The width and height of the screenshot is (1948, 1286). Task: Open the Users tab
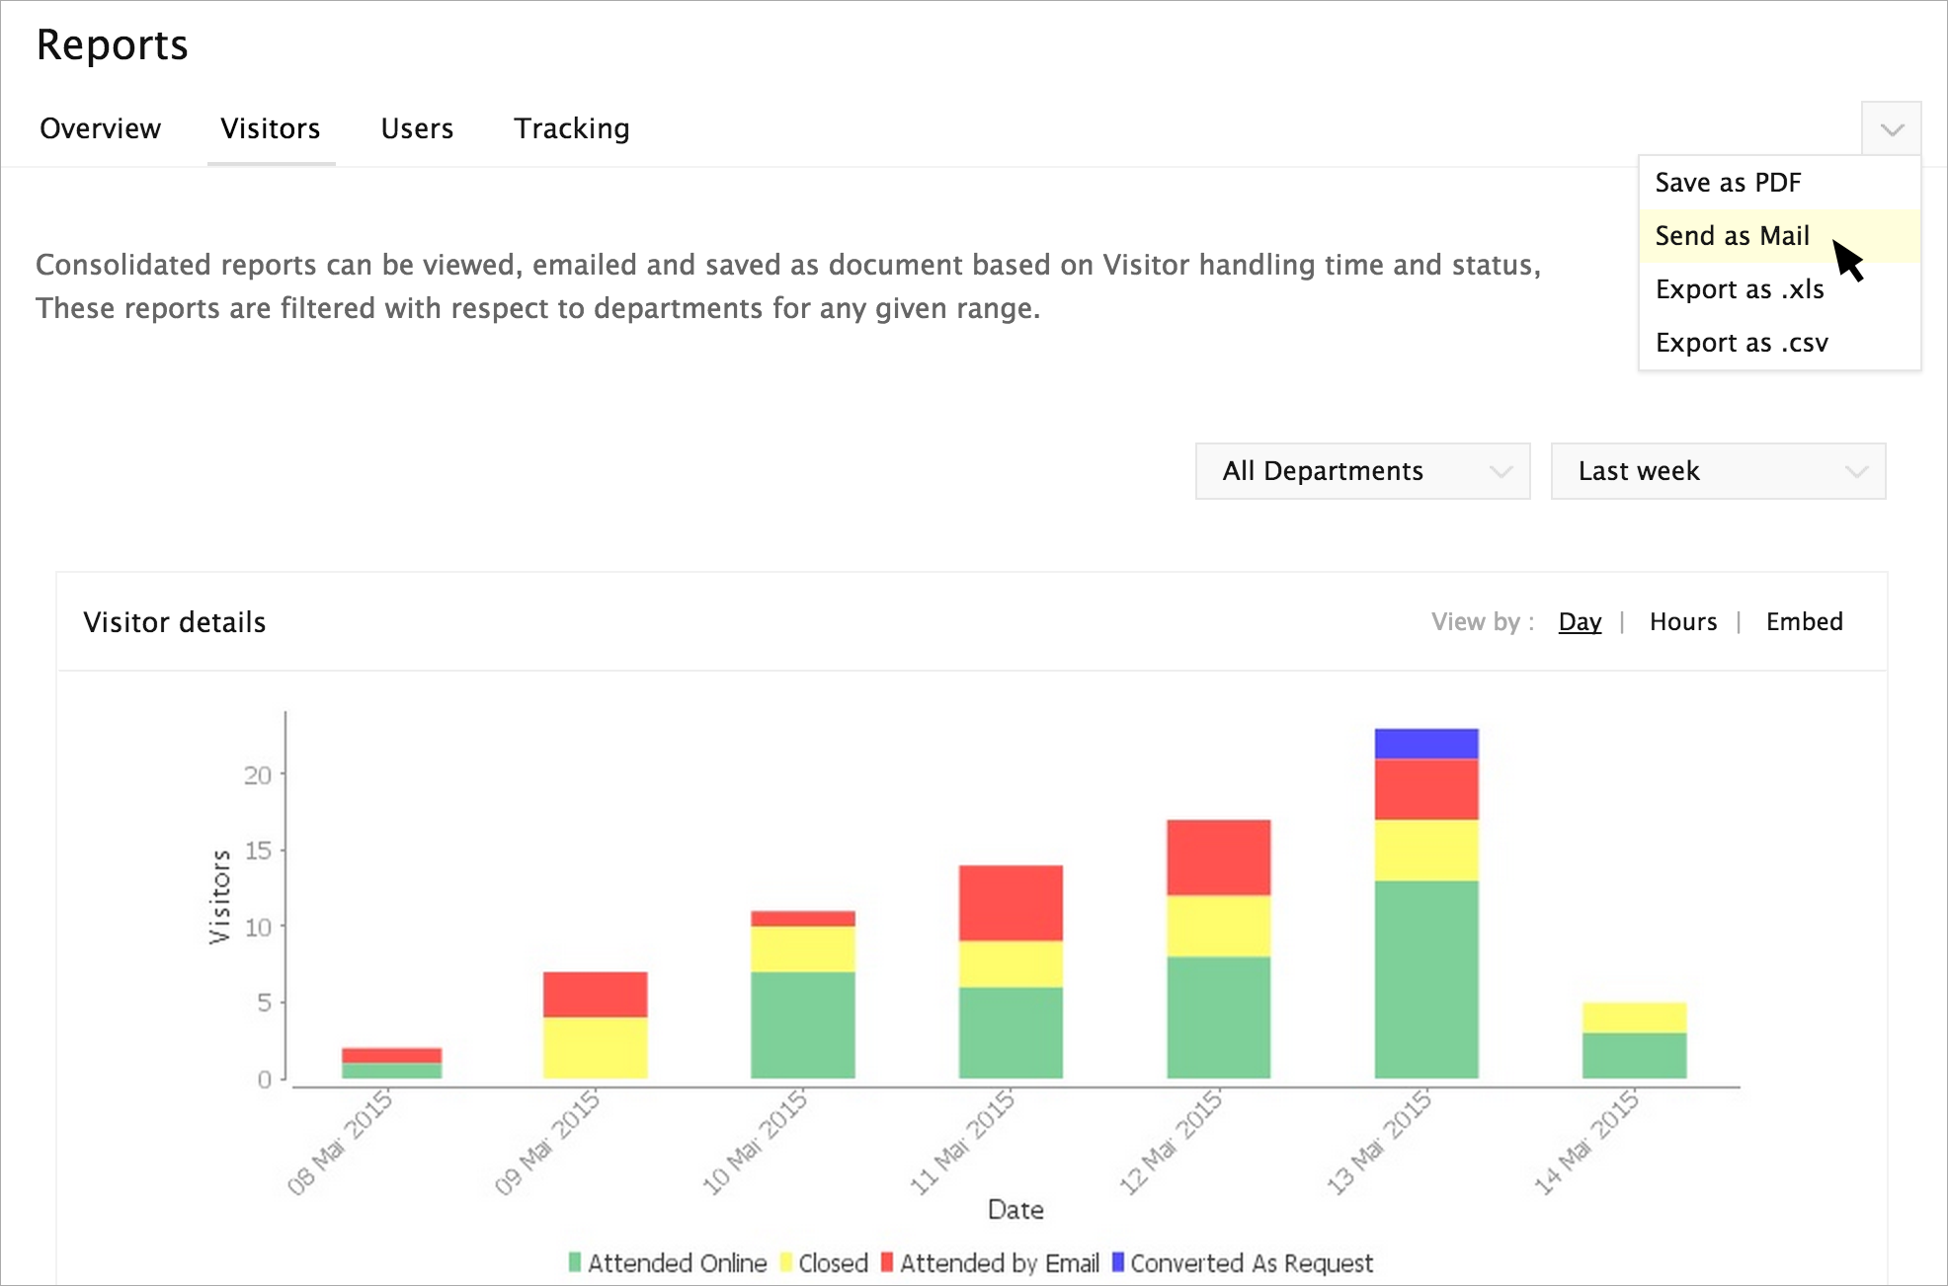pos(417,128)
